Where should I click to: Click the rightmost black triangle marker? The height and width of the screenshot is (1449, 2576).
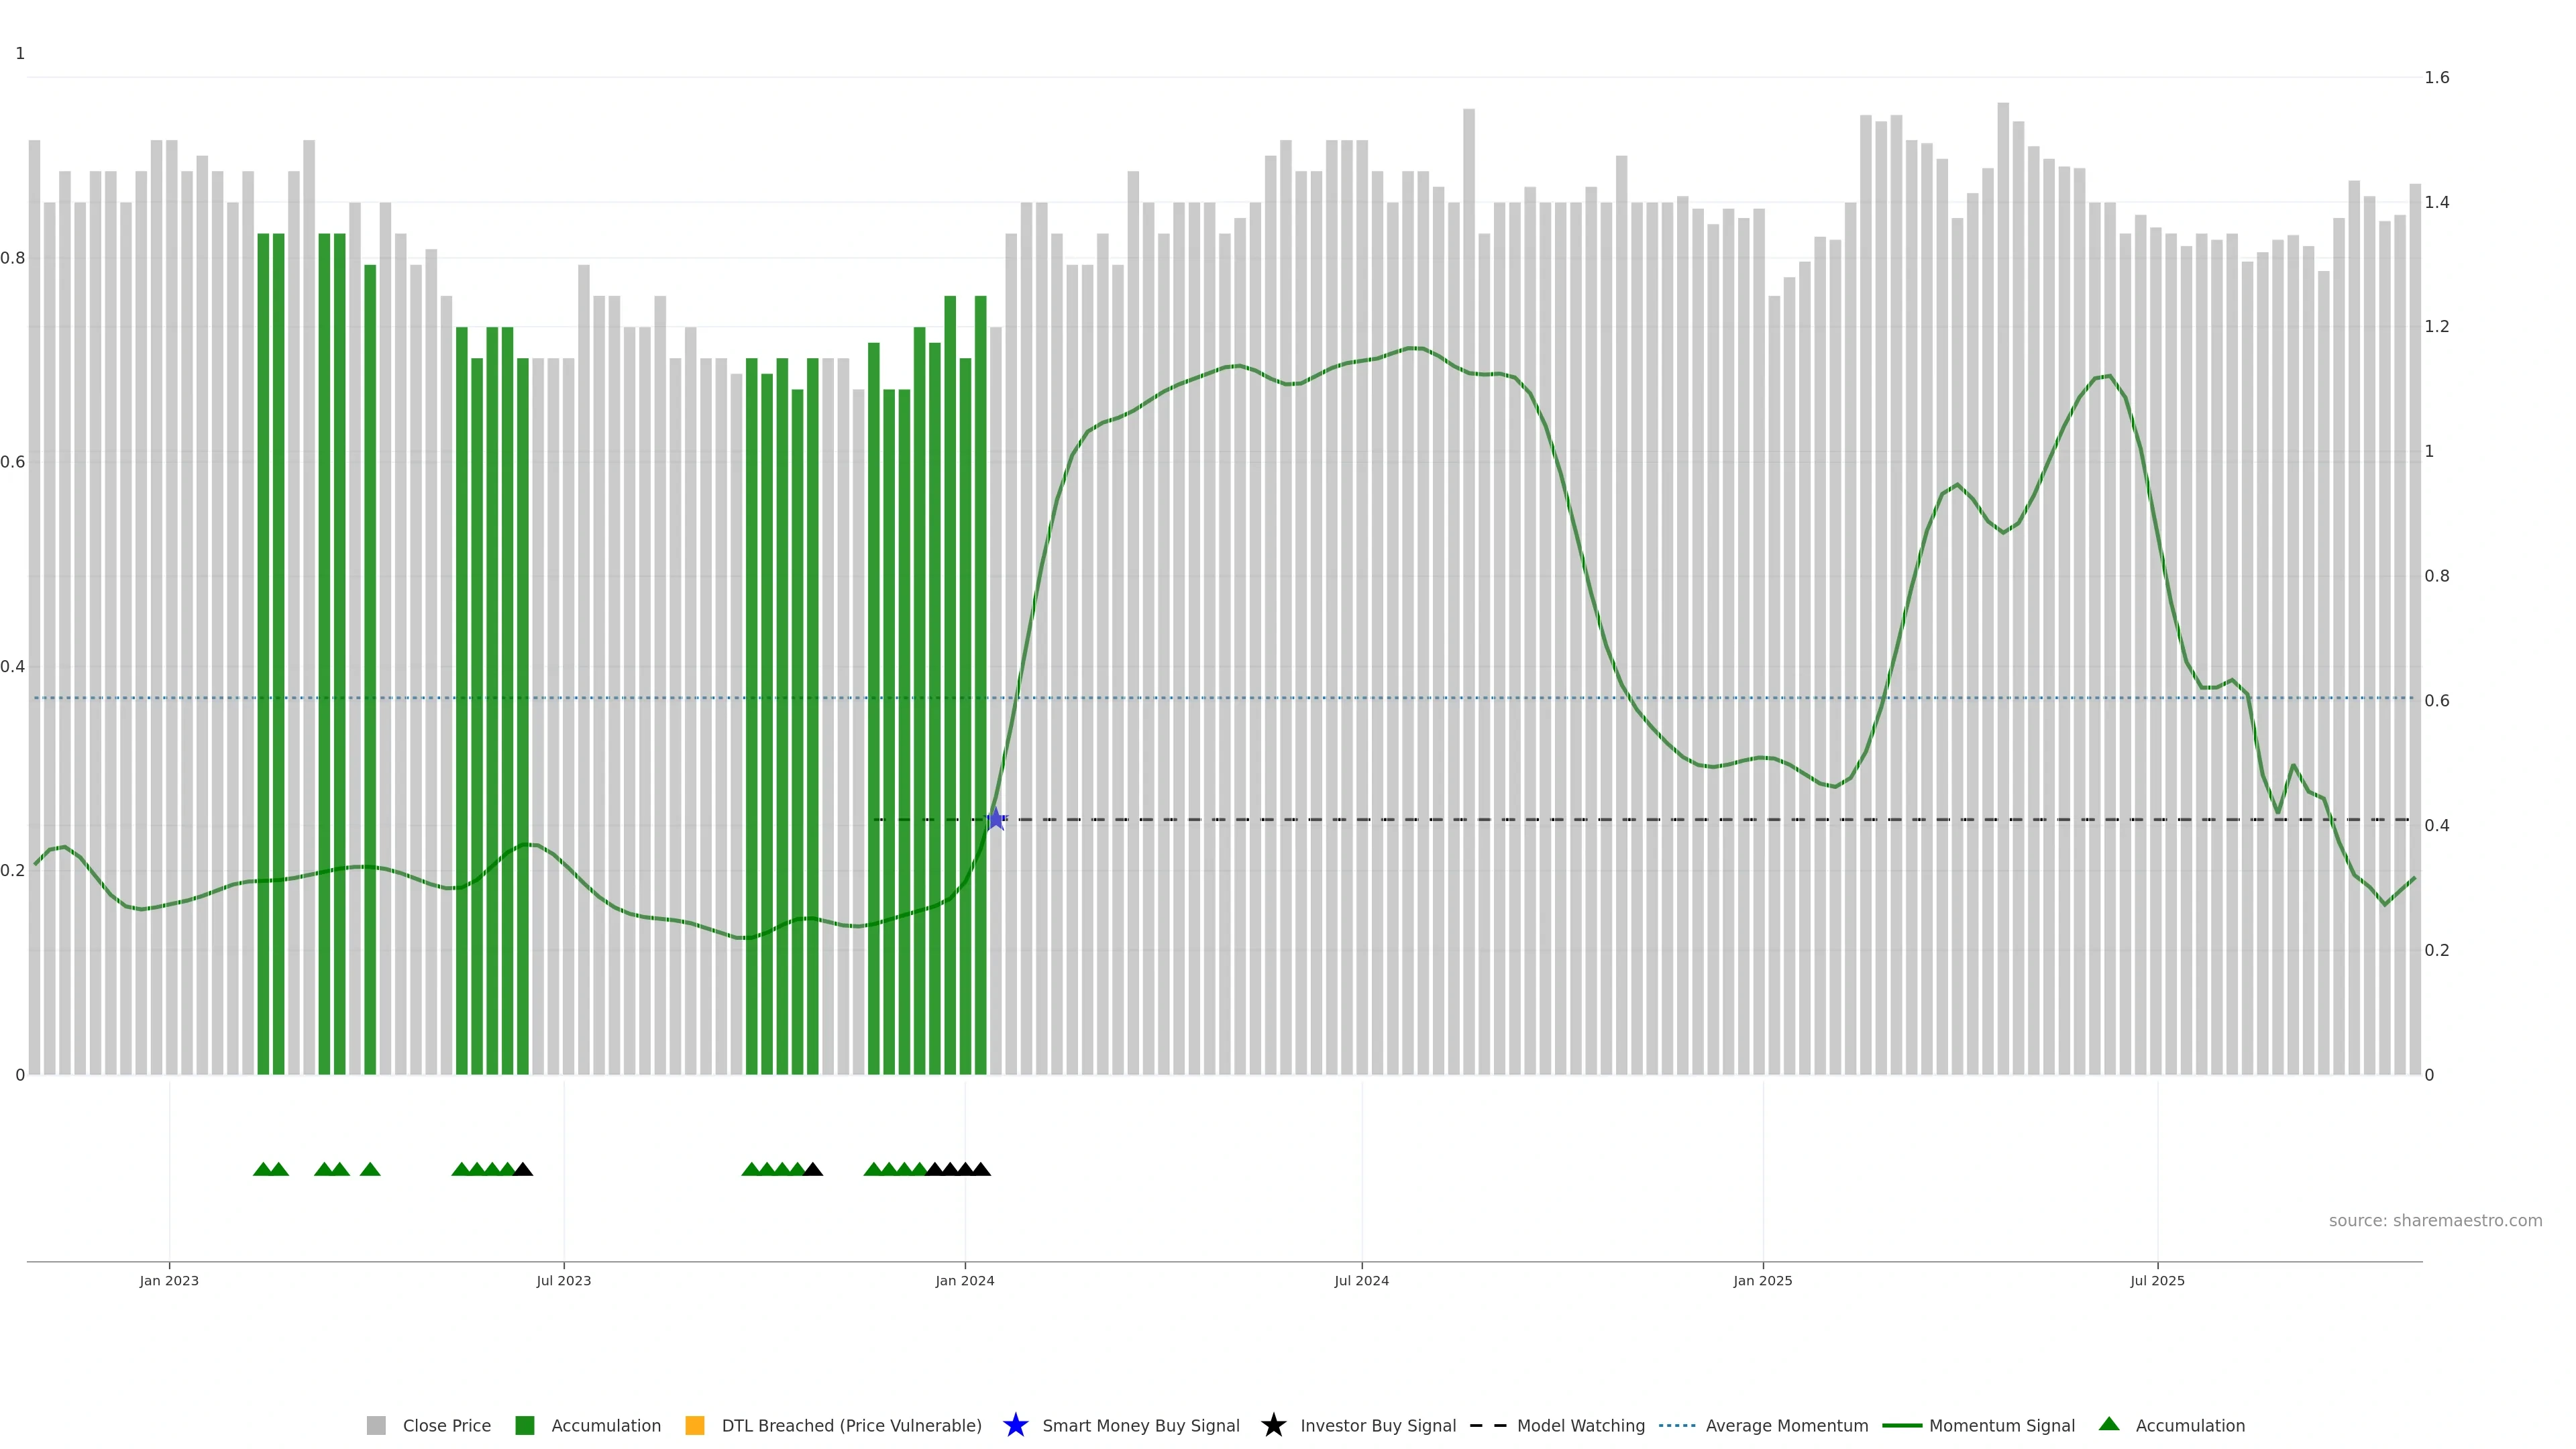coord(981,1169)
